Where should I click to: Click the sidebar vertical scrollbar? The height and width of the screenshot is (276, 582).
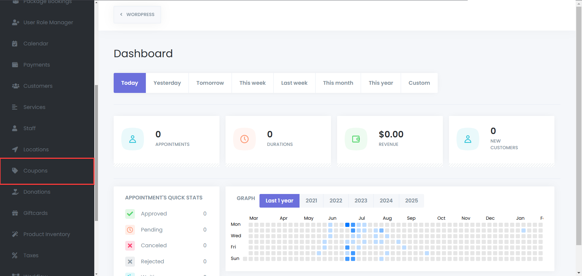pyautogui.click(x=96, y=151)
